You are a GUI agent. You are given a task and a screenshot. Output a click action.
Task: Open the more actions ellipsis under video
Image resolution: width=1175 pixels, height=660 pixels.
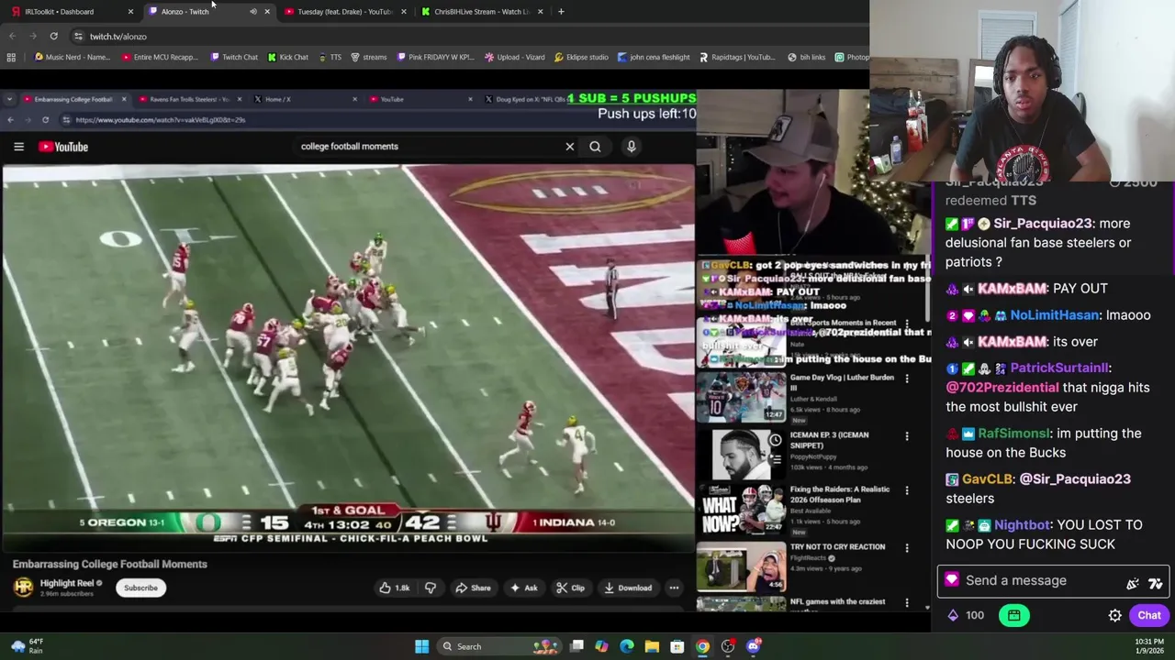pyautogui.click(x=674, y=588)
